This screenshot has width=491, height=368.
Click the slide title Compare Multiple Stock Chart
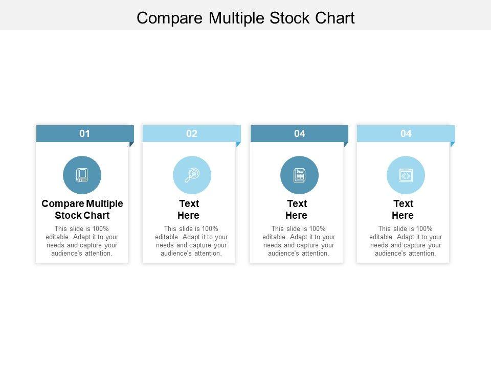(245, 18)
